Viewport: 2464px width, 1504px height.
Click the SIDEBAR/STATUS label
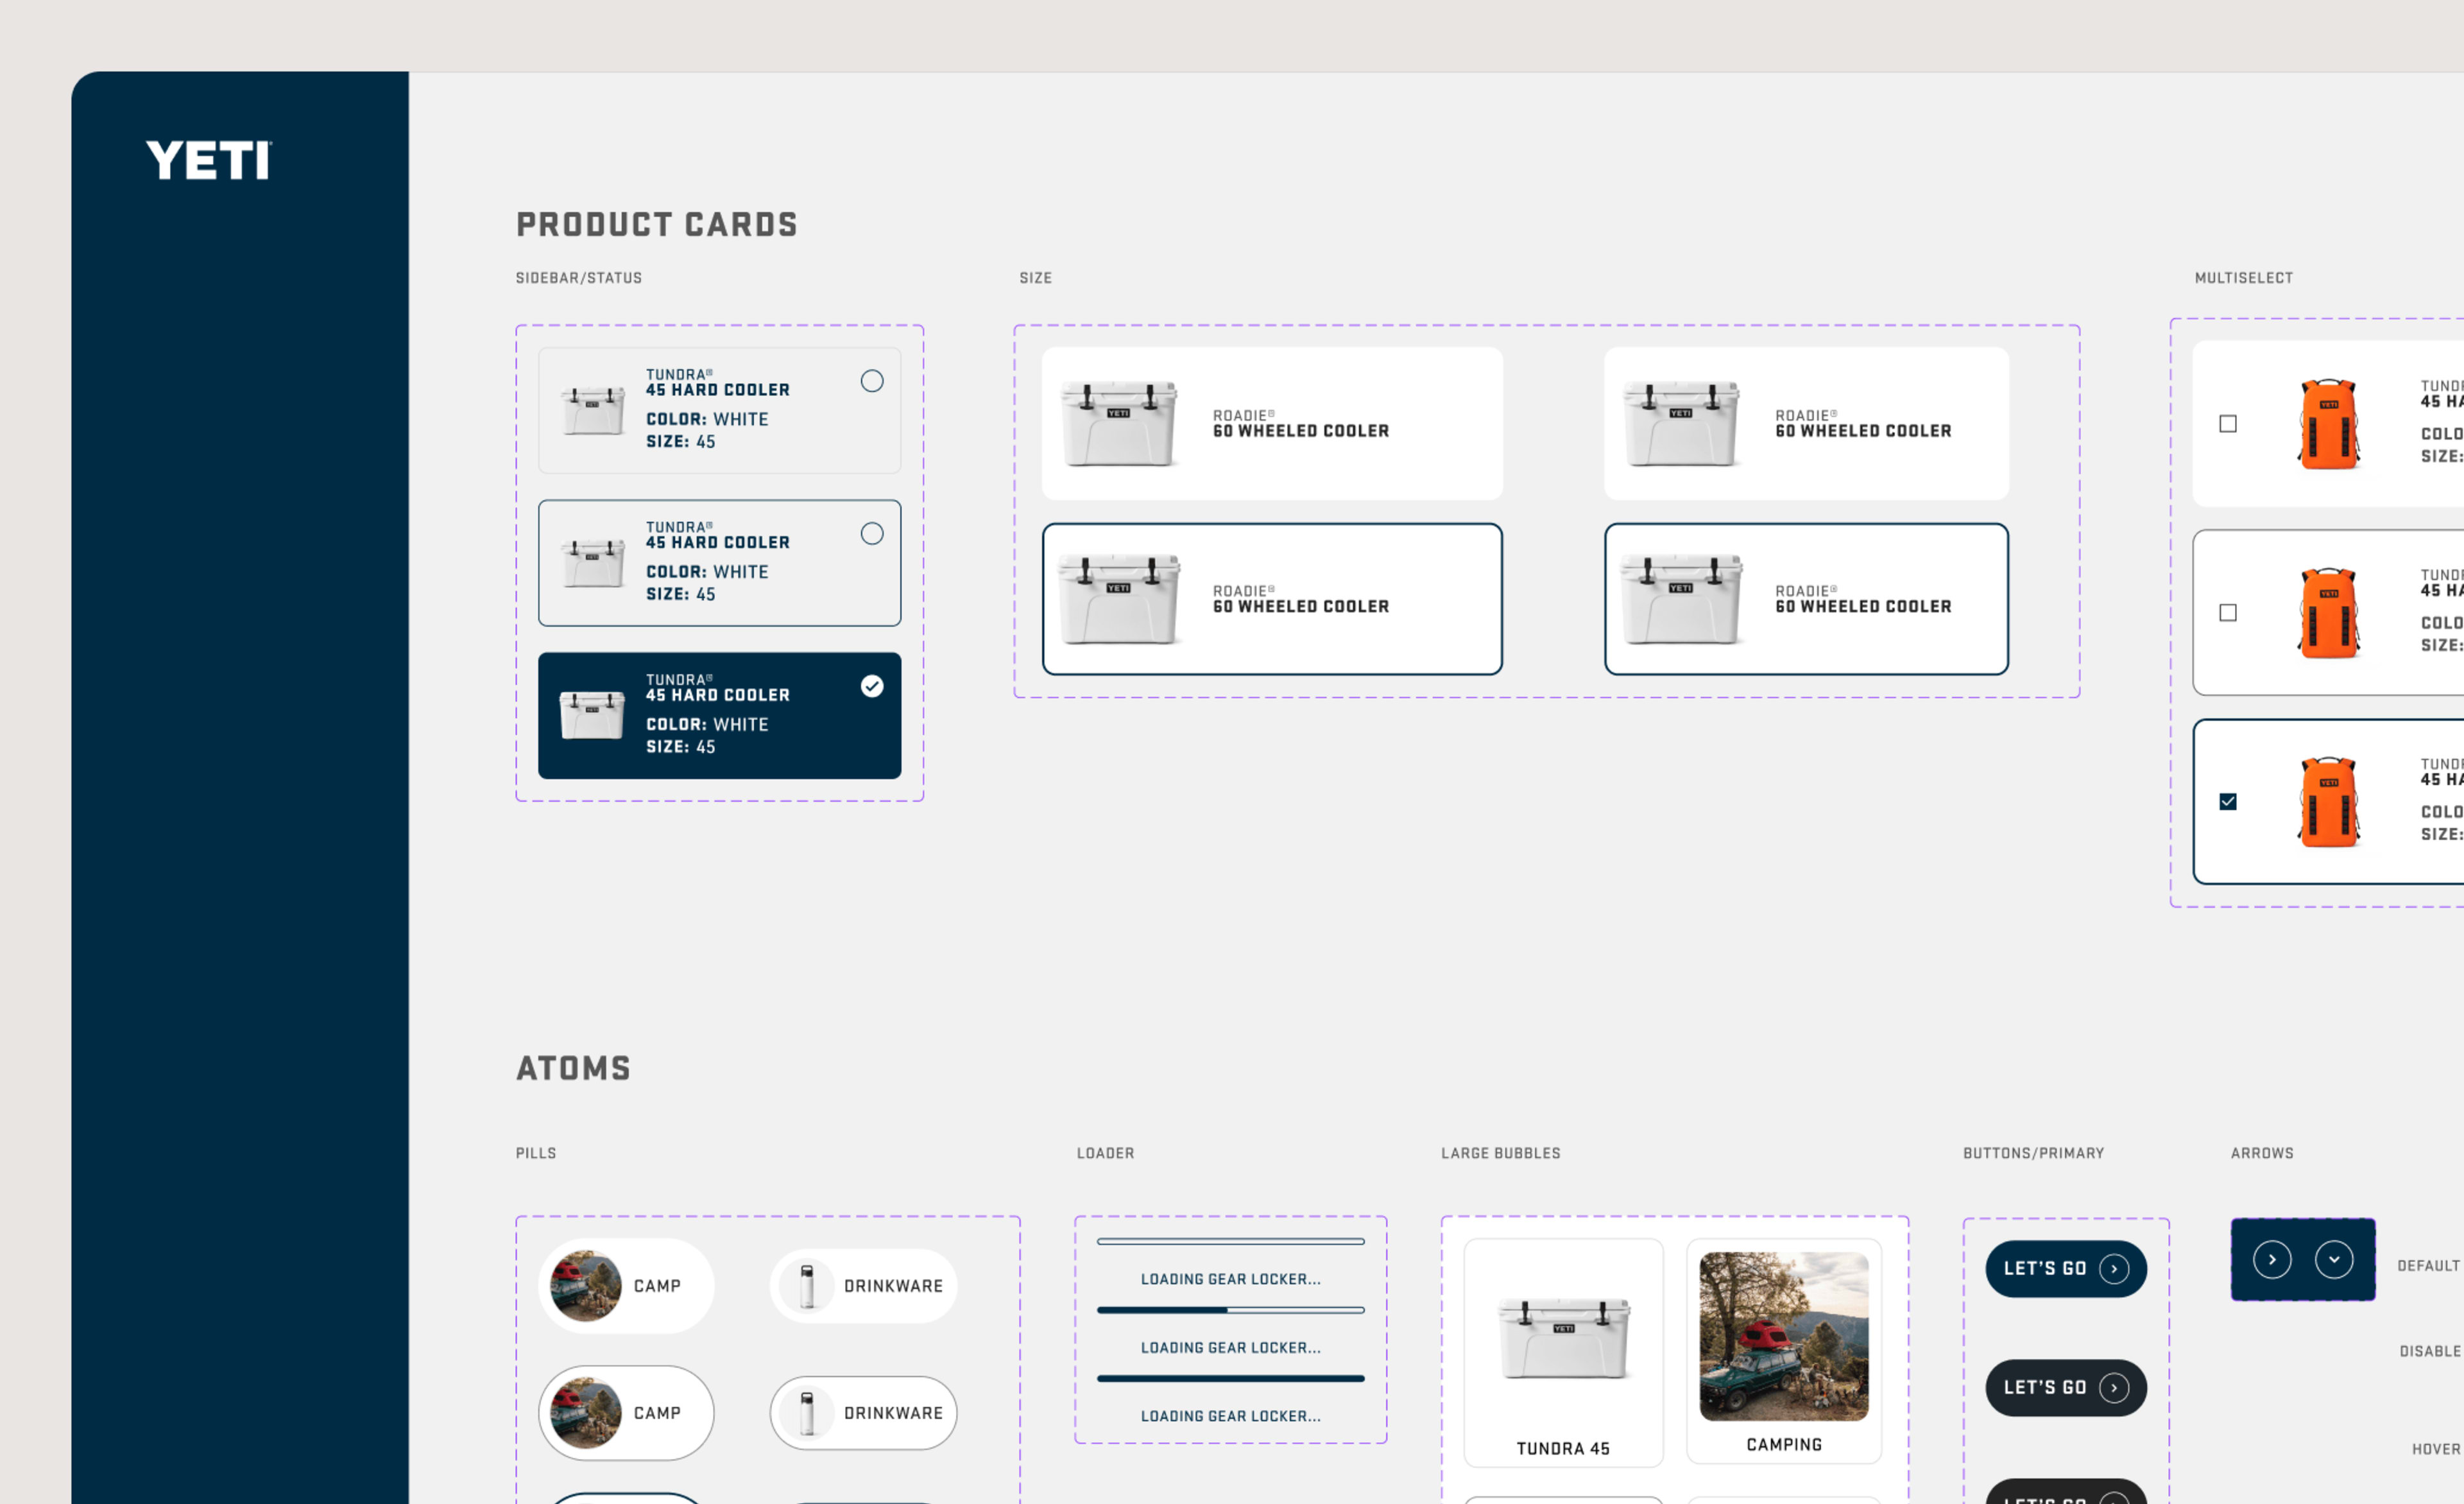click(x=578, y=278)
